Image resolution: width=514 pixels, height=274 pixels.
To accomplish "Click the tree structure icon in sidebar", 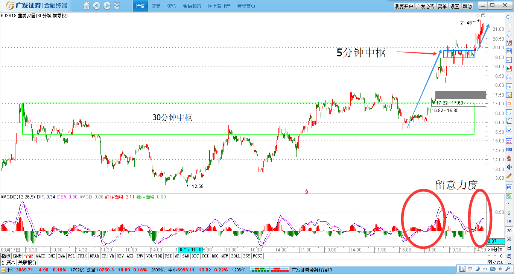I will (x=509, y=95).
